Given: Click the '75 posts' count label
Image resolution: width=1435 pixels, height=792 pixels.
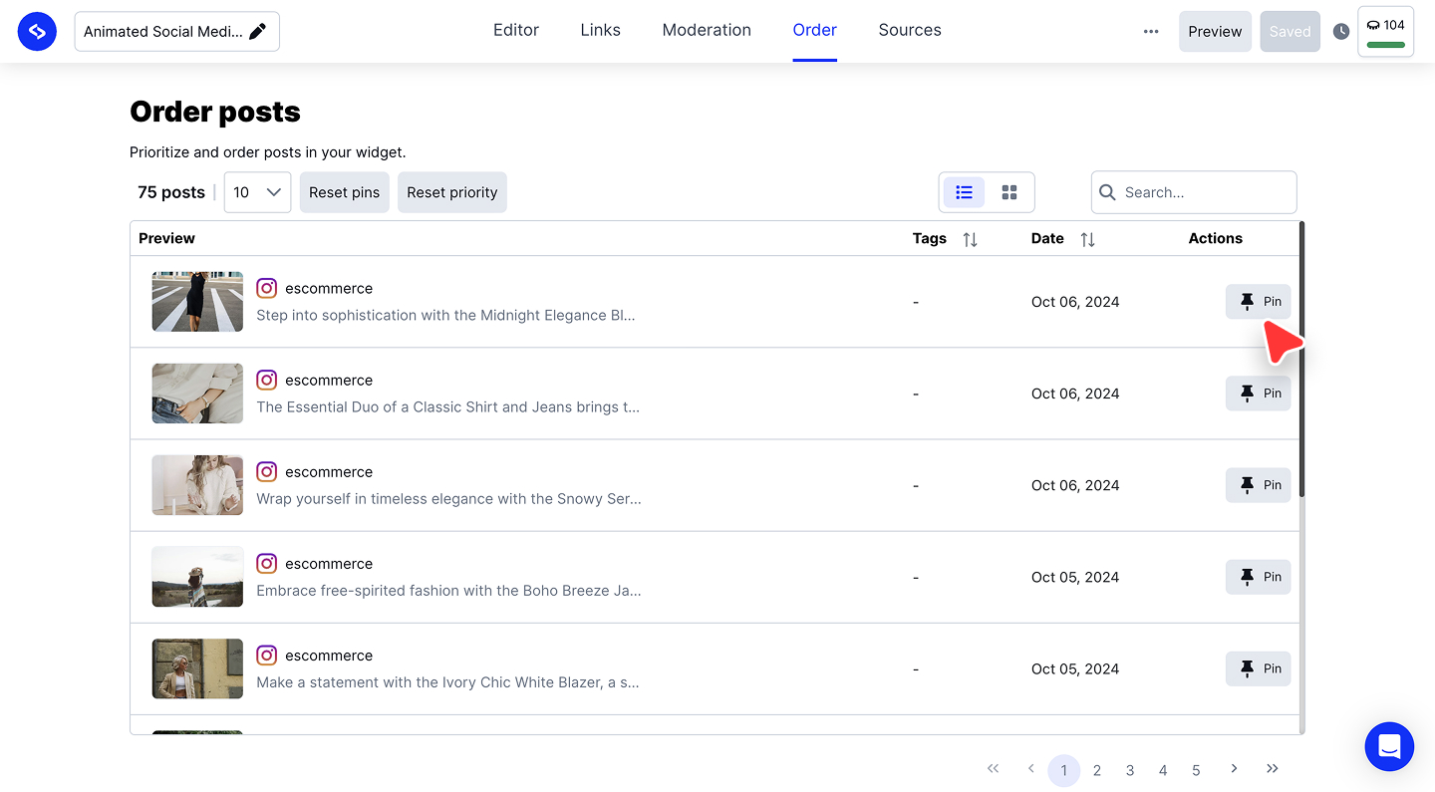Looking at the screenshot, I should (171, 192).
